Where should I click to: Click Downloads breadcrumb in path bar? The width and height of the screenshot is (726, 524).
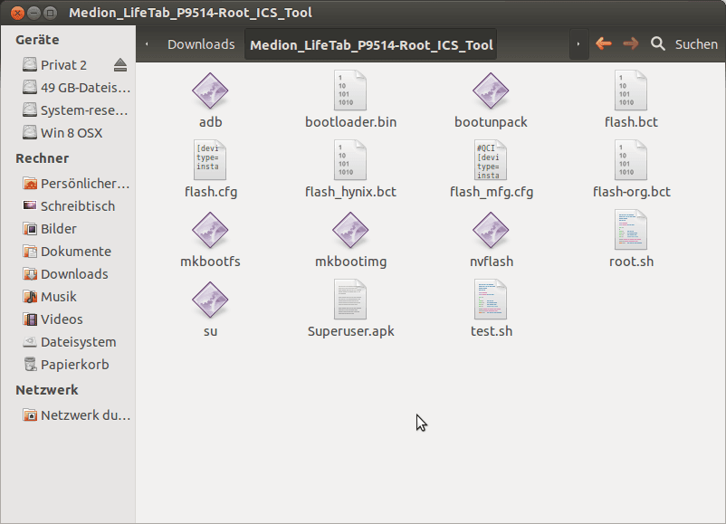point(201,44)
